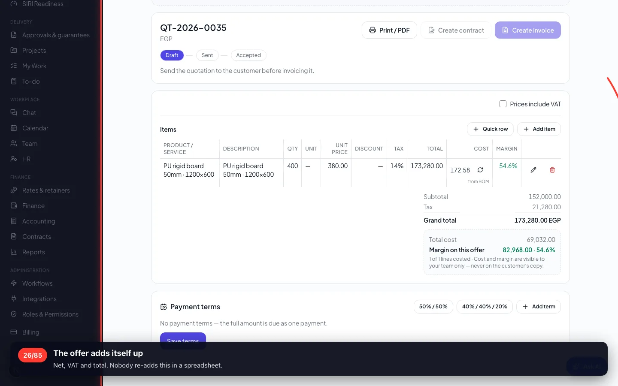Viewport: 618px width, 386px height.
Task: Apply the 50% / 50% payment split
Action: tap(433, 307)
